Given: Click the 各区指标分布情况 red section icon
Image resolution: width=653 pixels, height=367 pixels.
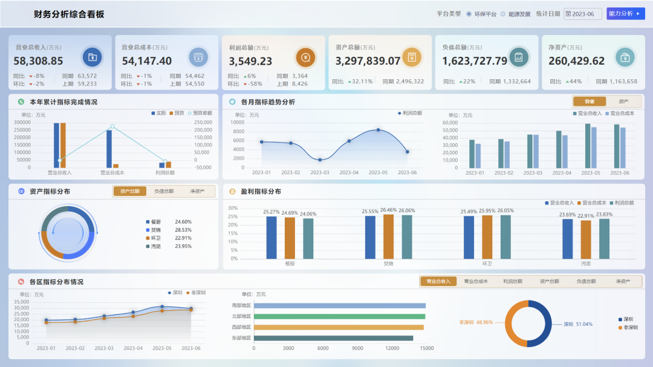Looking at the screenshot, I should tap(21, 282).
